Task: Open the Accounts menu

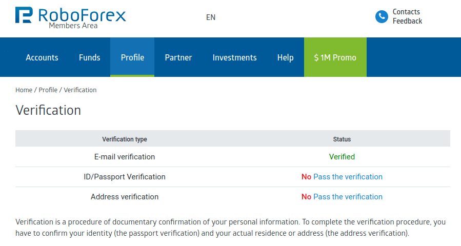Action: (42, 57)
